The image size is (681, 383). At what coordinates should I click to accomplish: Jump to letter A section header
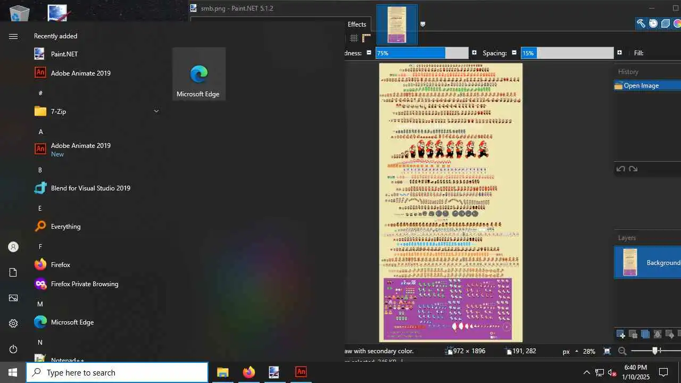point(40,131)
